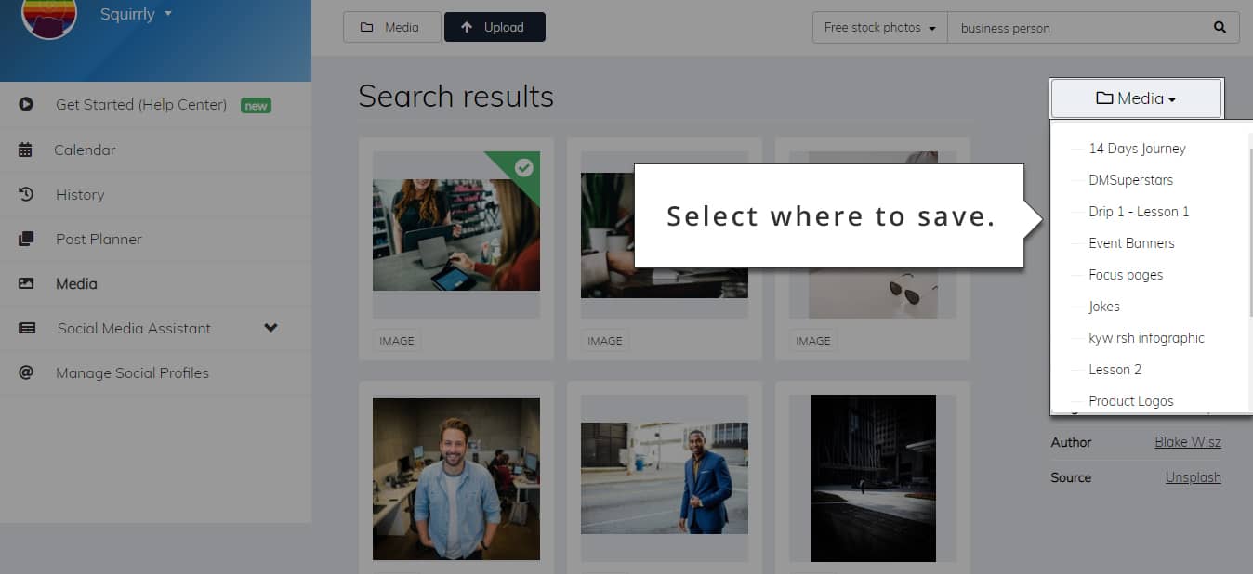1253x574 pixels.
Task: Click the Manage Social Profiles @ icon
Action: 25,372
